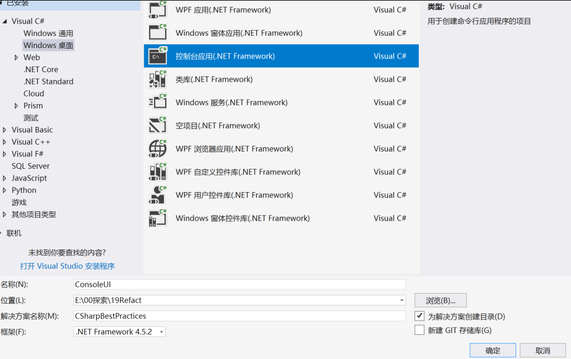Select Windows 桌面 in the installed templates tree
Viewport: 571px width, 359px height.
[x=48, y=45]
